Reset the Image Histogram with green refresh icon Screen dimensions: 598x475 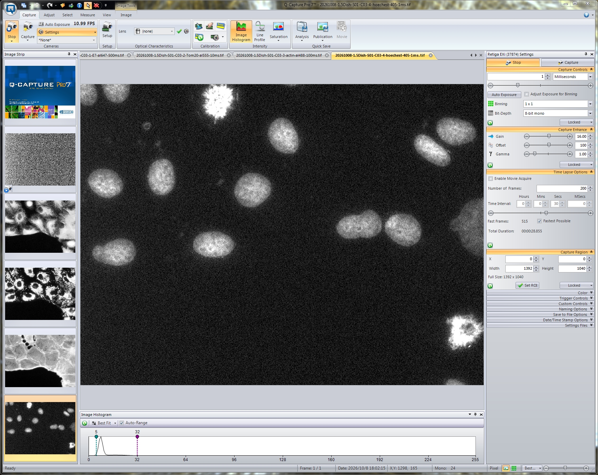[85, 423]
